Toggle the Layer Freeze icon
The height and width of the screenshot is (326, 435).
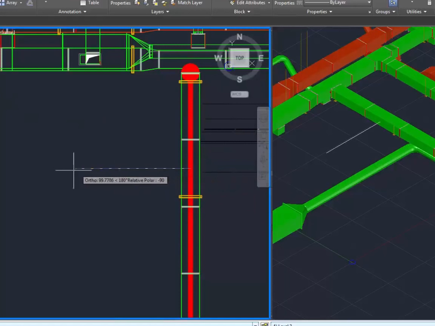pos(155,3)
